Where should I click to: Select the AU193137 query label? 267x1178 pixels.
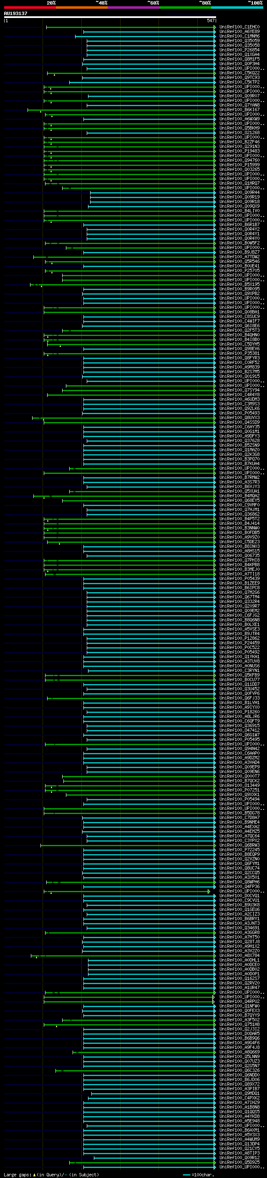pyautogui.click(x=15, y=13)
